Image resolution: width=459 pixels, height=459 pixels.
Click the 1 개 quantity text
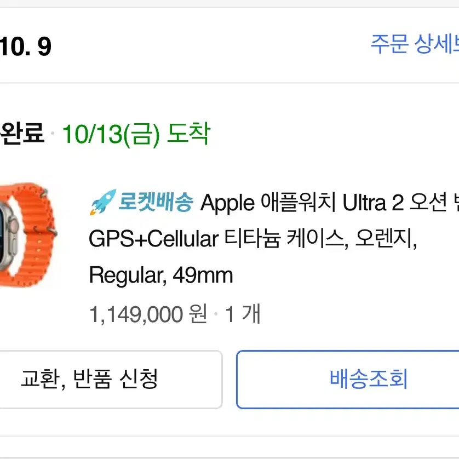tap(243, 314)
